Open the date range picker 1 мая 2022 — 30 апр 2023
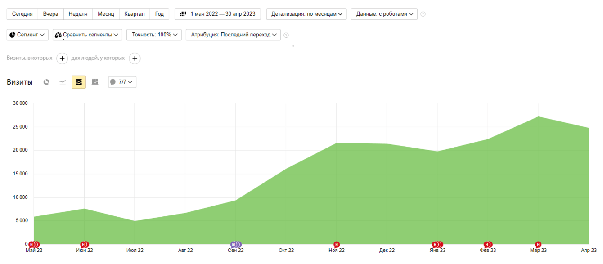603x264 pixels. click(218, 14)
